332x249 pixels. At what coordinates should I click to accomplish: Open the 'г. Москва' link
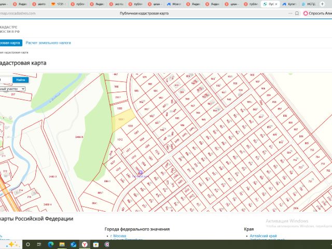tap(118, 236)
